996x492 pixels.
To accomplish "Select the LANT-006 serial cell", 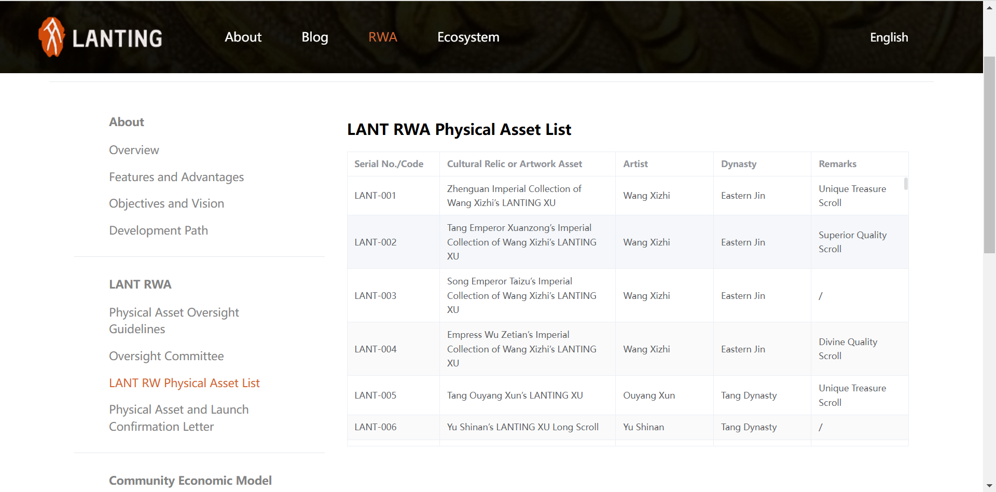I will click(x=393, y=427).
